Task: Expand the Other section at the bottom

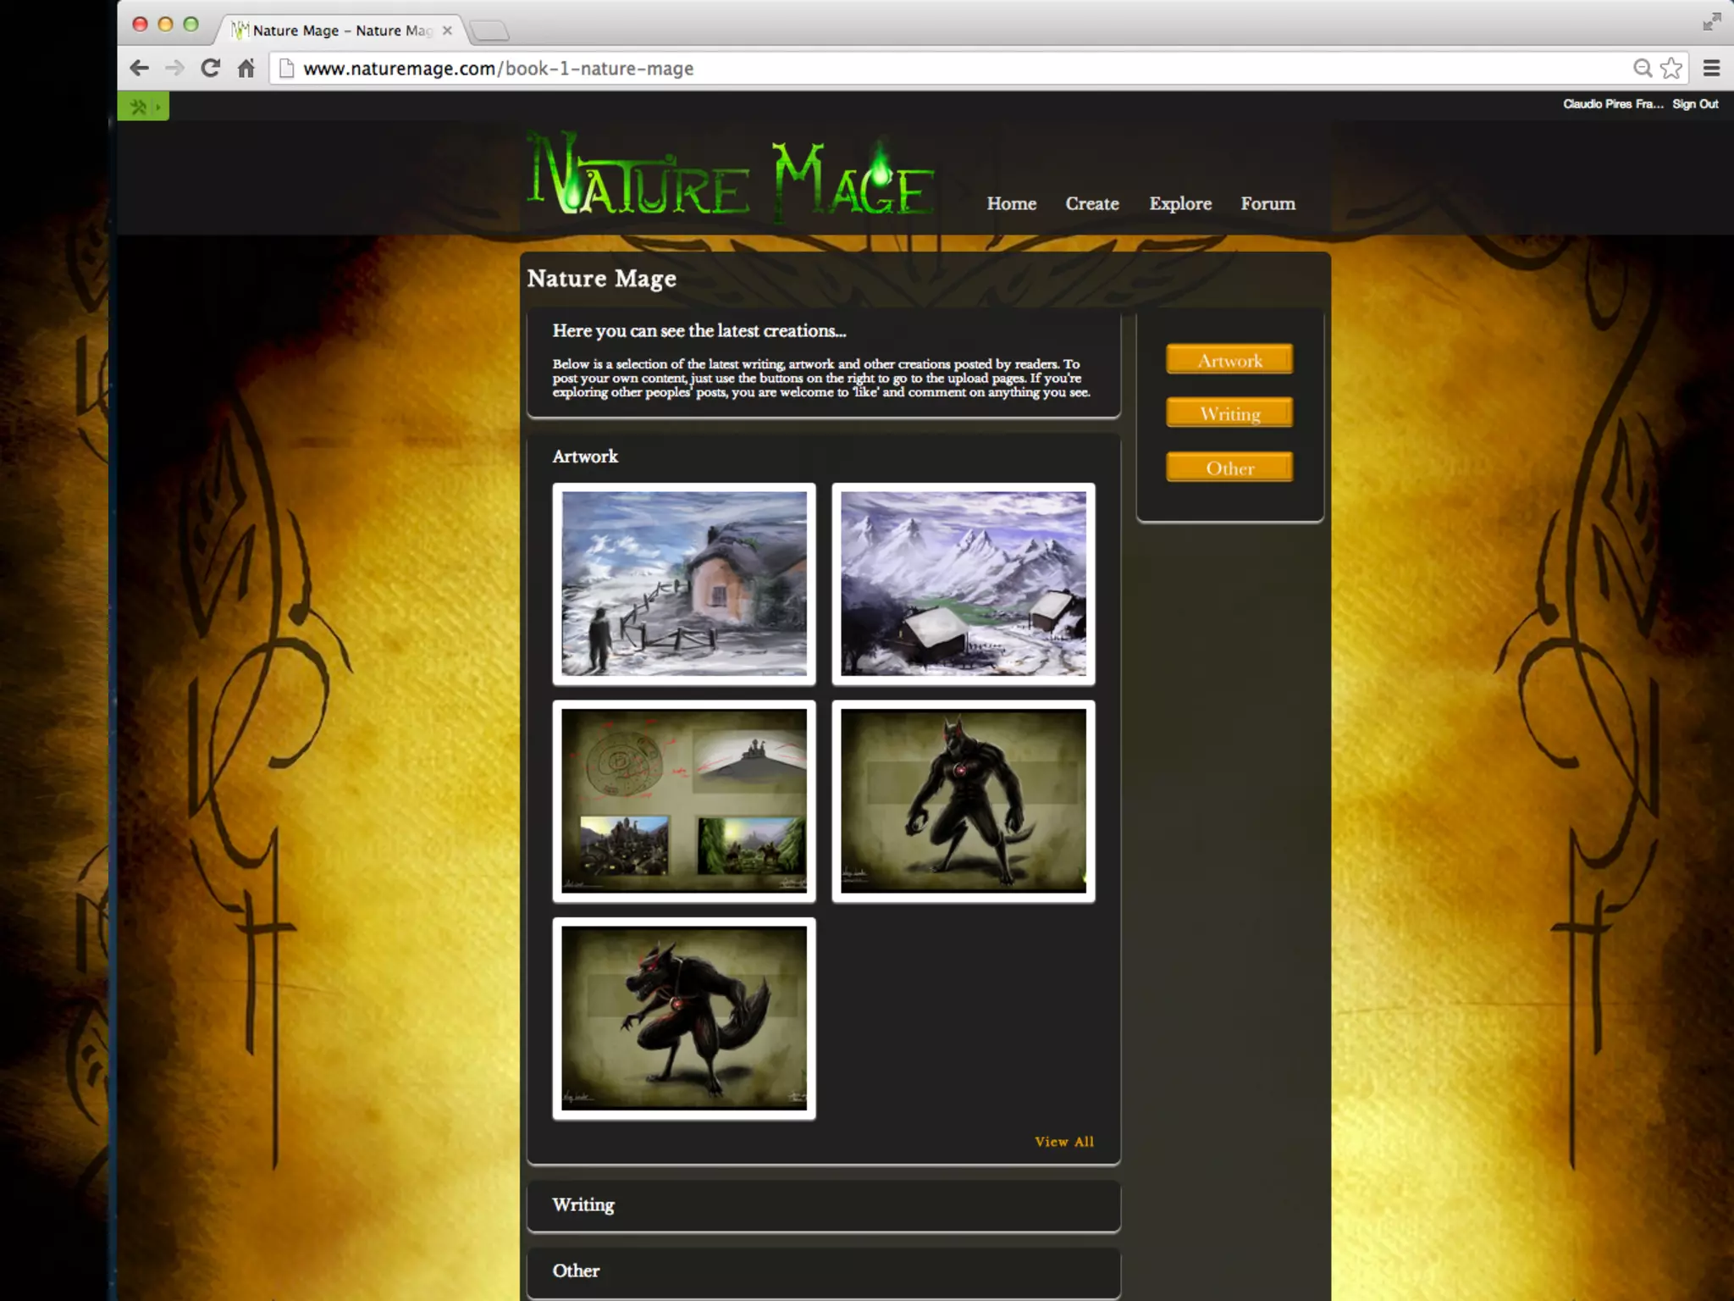Action: 576,1271
